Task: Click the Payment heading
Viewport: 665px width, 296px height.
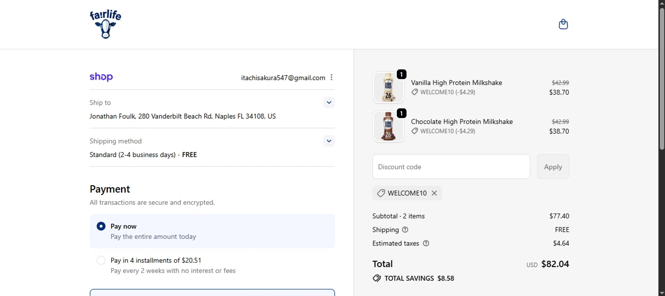Action: (x=110, y=189)
